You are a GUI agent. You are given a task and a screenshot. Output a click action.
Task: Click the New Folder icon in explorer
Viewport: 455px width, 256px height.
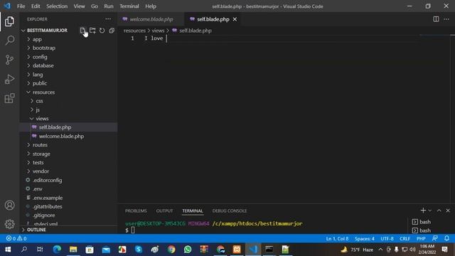coord(92,31)
